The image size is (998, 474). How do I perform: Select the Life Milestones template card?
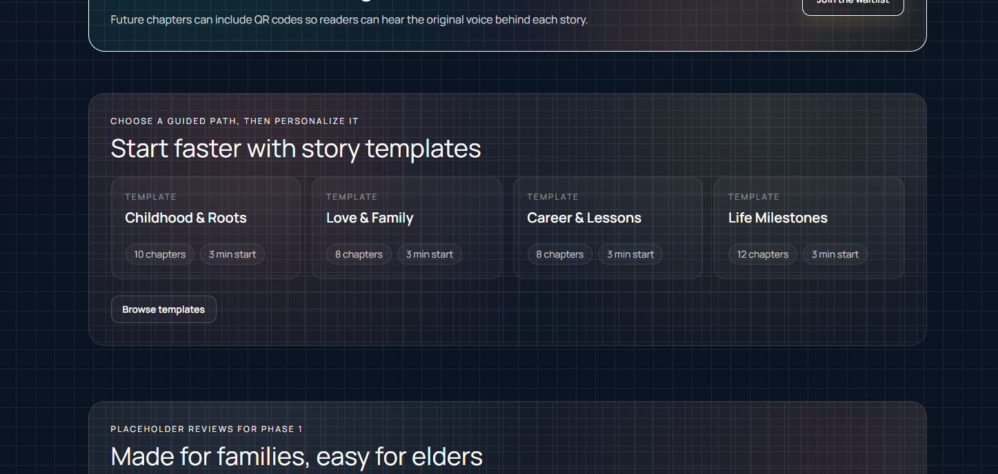(x=808, y=227)
